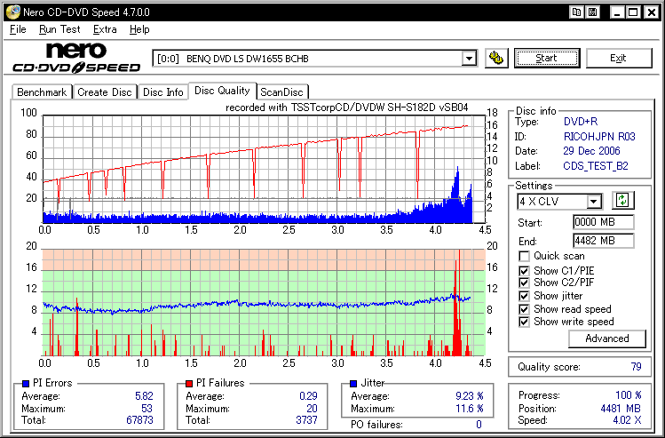This screenshot has height=438, width=665.
Task: Open the drive selection dropdown arrow
Action: pos(469,58)
